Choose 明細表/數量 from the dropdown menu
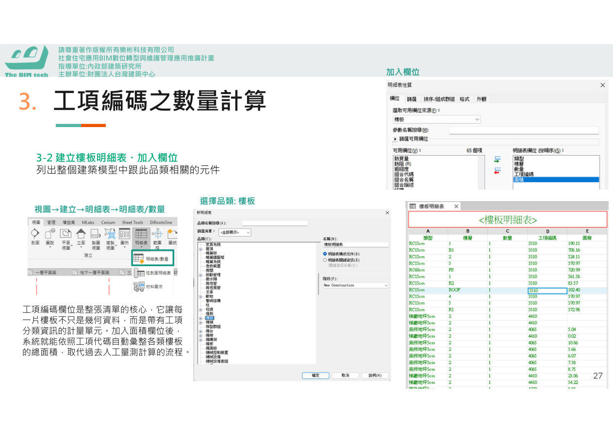Image resolution: width=613 pixels, height=433 pixels. [151, 258]
